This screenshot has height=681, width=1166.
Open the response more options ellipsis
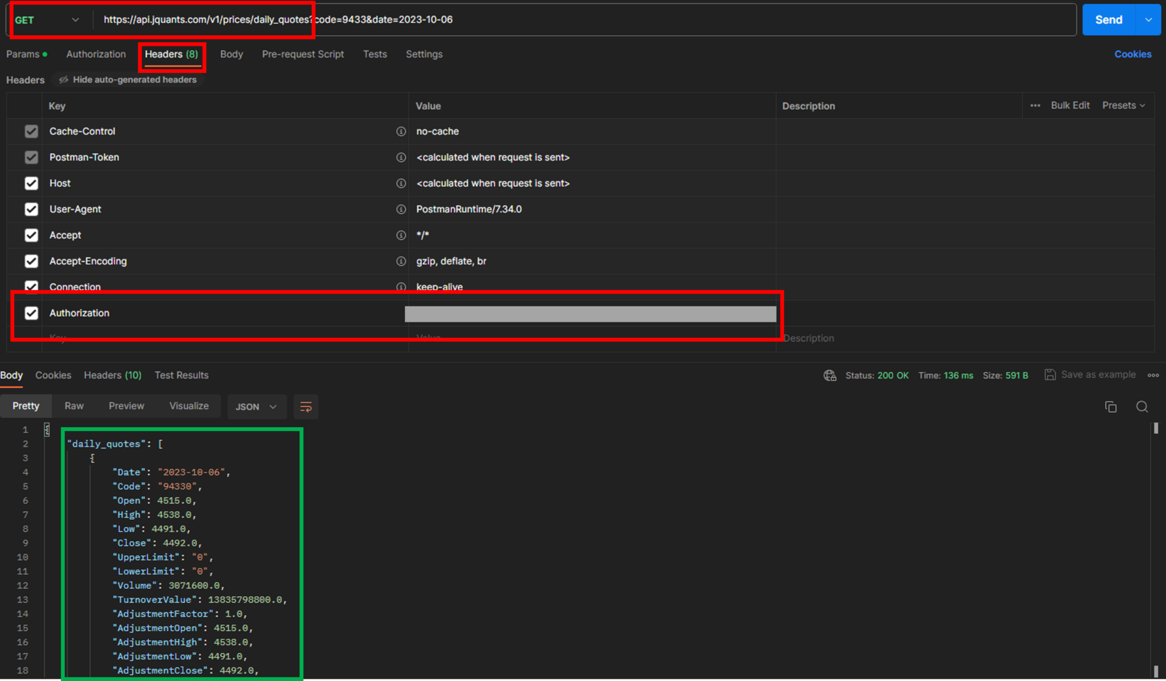coord(1153,375)
